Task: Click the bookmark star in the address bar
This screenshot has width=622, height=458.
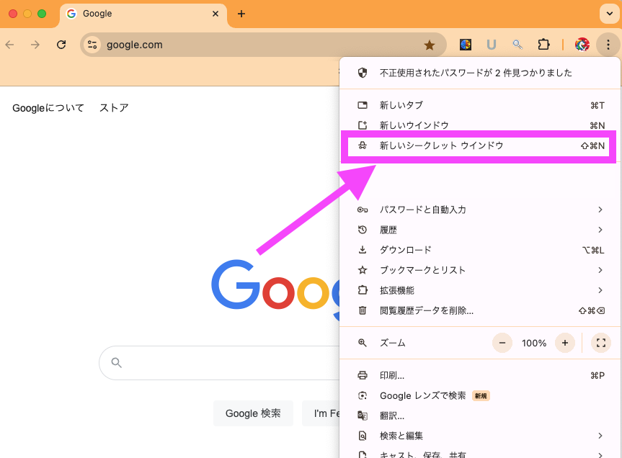Action: coord(430,45)
